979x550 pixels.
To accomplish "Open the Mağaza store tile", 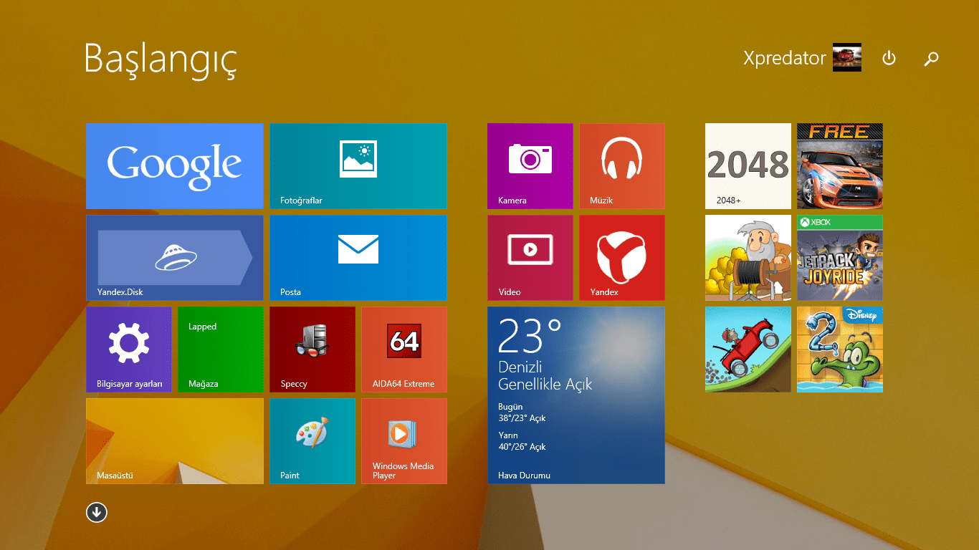I will (x=221, y=349).
